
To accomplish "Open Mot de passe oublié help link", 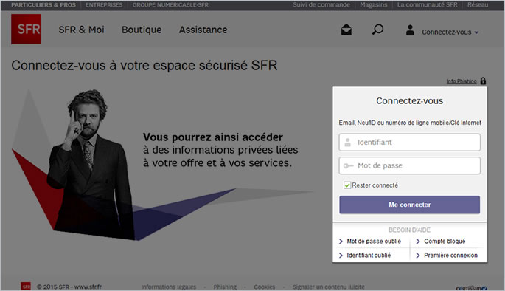I will [374, 242].
